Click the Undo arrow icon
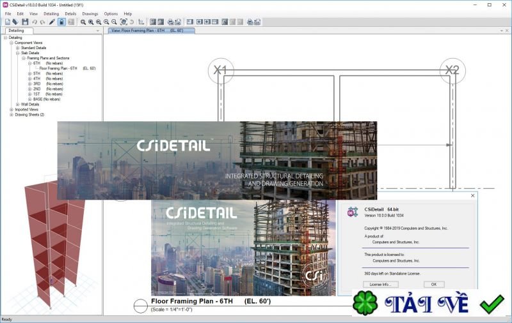This screenshot has height=323, width=512. (35, 22)
